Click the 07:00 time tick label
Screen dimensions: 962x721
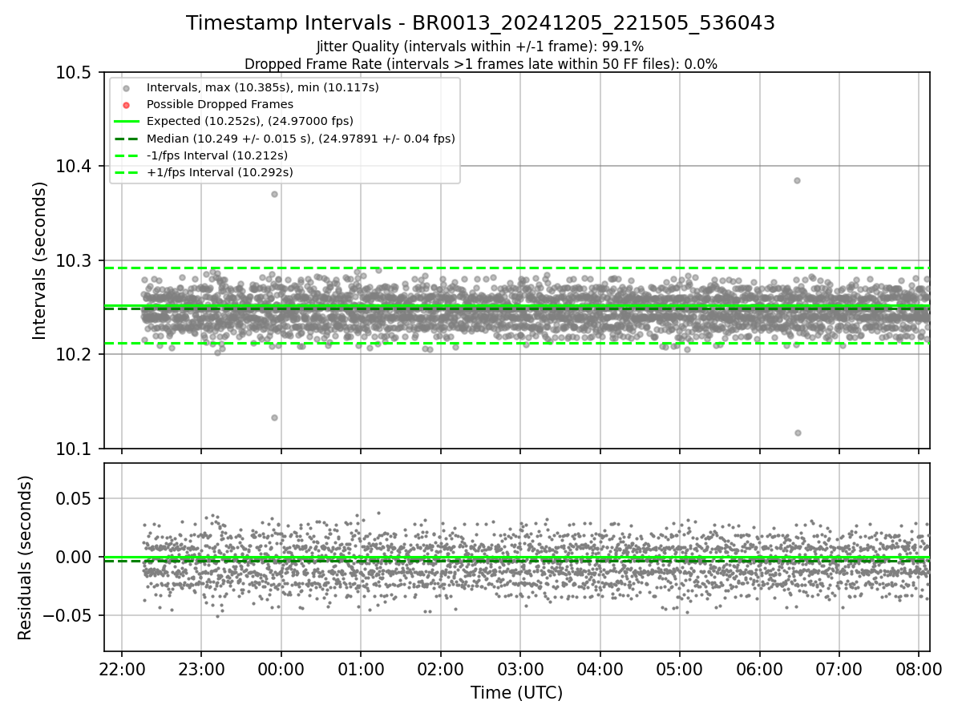(x=839, y=668)
